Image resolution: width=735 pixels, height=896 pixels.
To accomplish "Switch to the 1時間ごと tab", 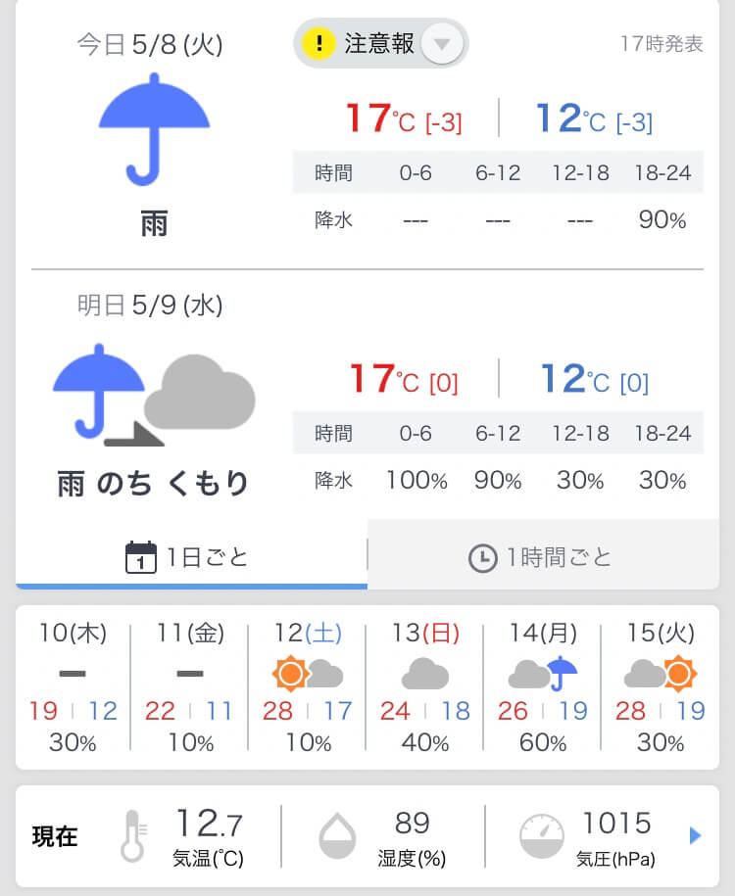I will [541, 557].
